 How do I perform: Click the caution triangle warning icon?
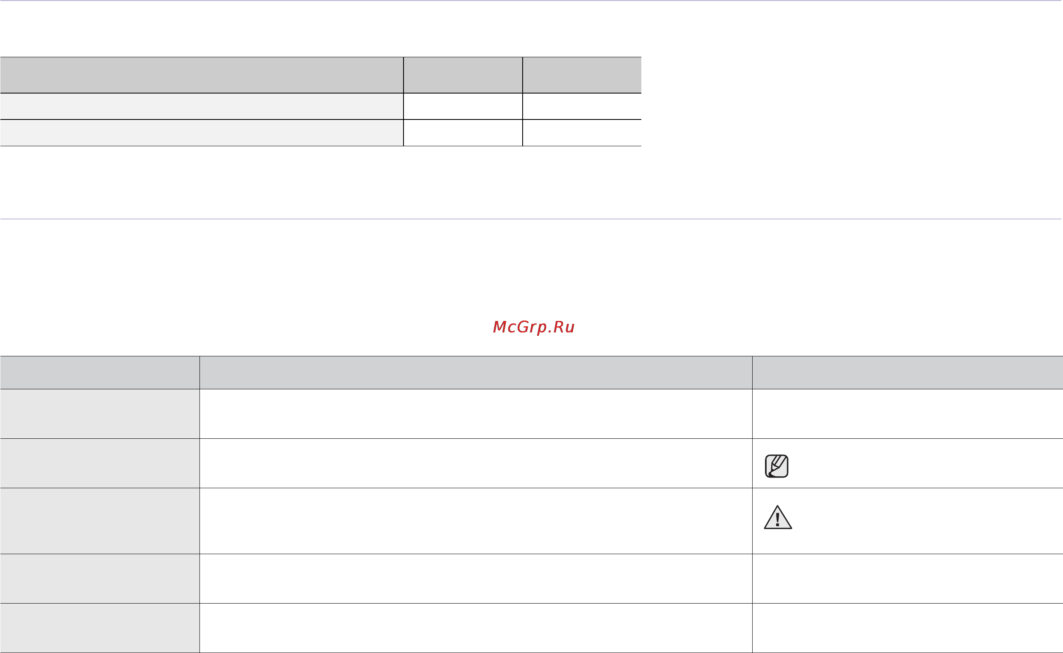[777, 517]
